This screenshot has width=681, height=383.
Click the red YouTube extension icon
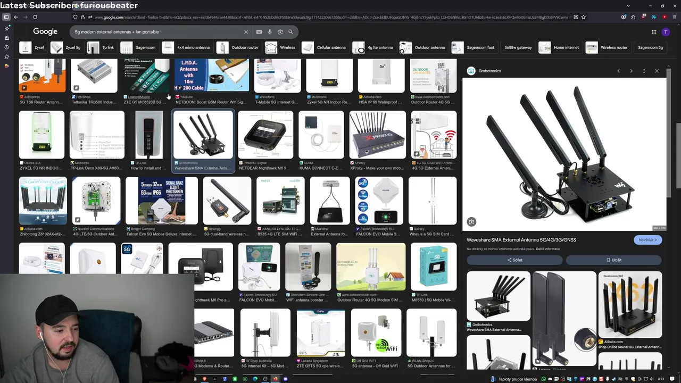665,17
